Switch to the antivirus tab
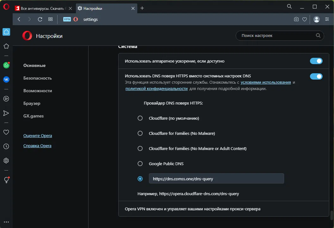The image size is (334, 228). (43, 8)
